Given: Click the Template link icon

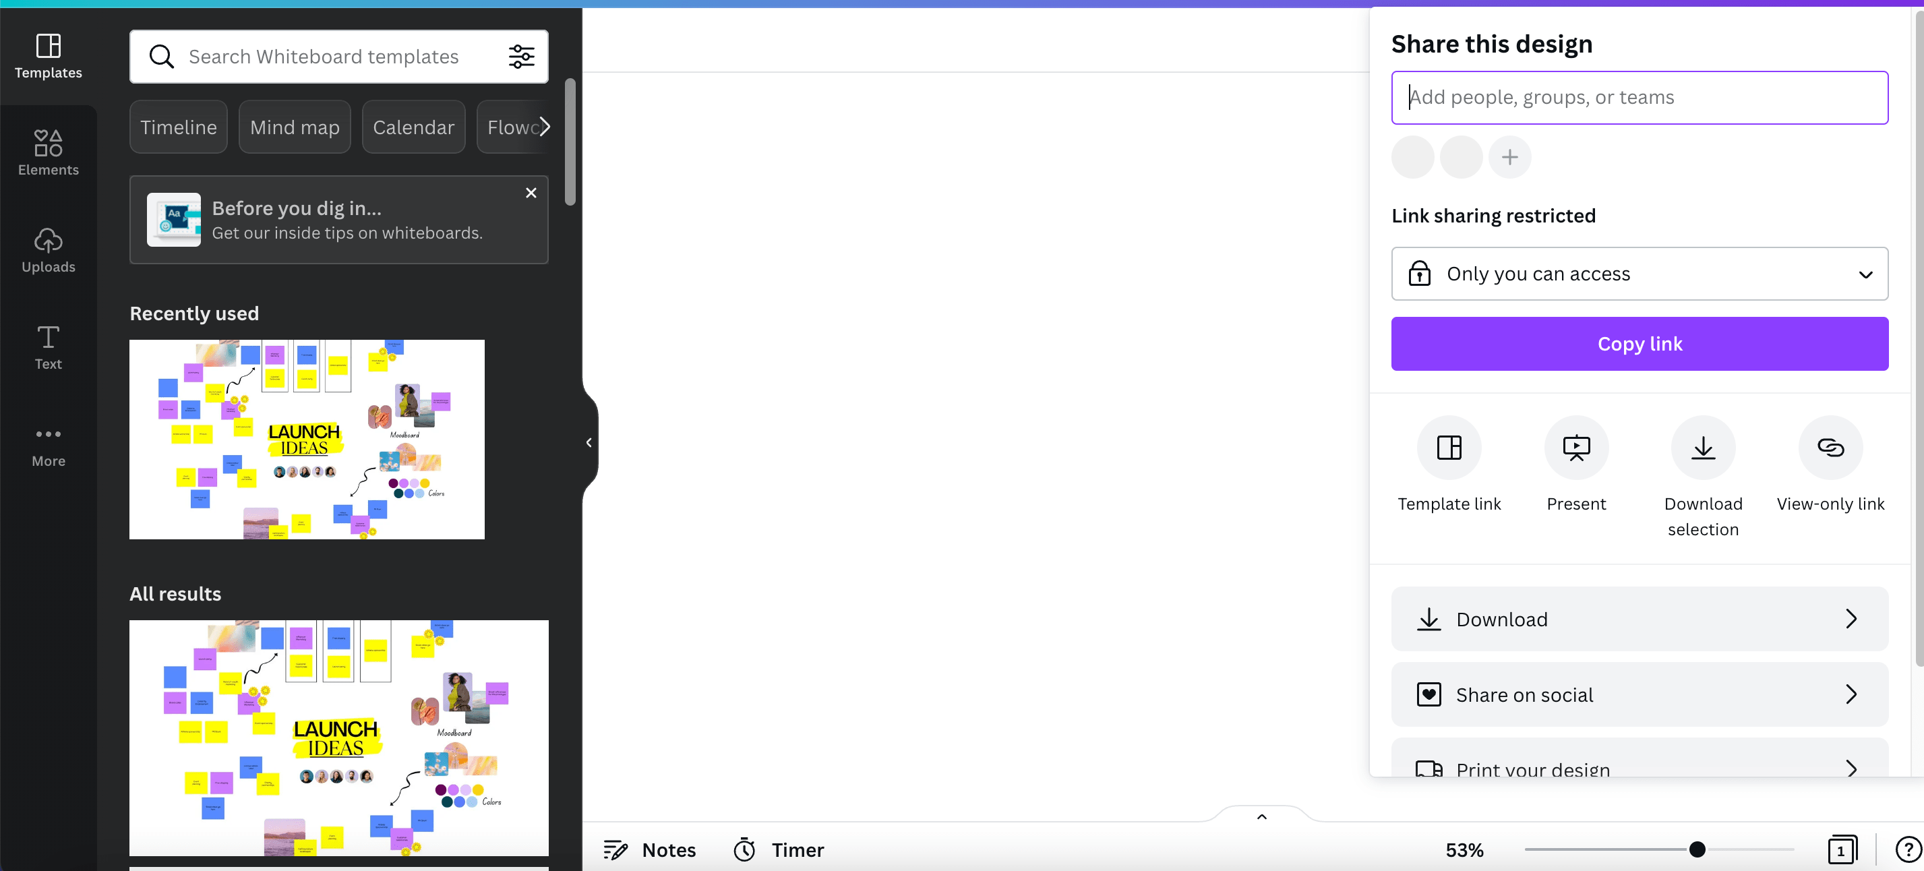Looking at the screenshot, I should tap(1448, 448).
